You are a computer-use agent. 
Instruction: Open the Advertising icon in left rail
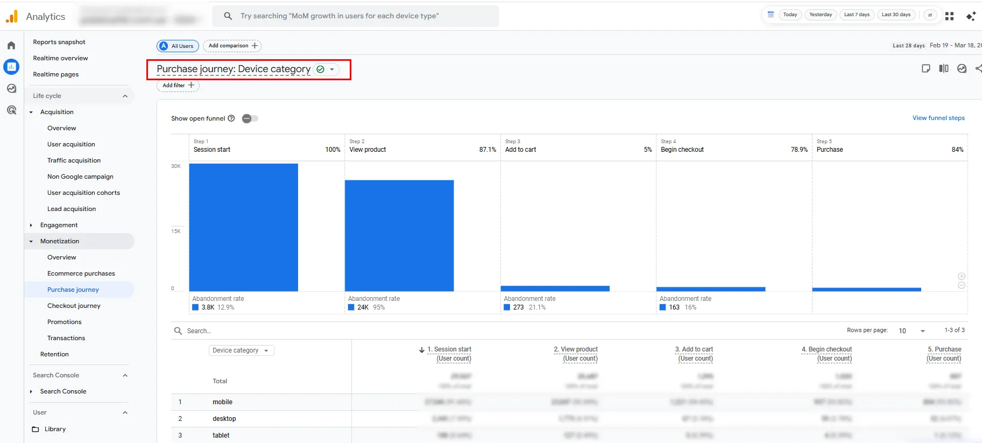click(x=11, y=110)
